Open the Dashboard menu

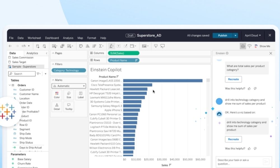pos(52,38)
